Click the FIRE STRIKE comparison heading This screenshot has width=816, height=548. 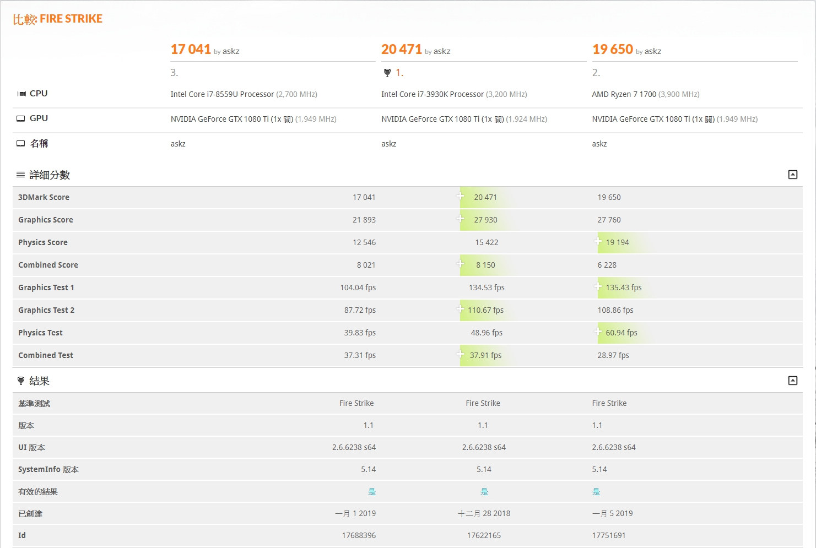tap(71, 19)
